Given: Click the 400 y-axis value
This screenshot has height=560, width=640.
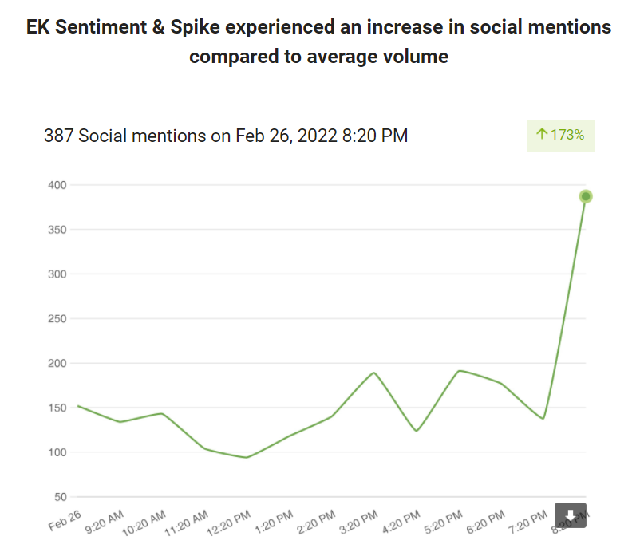Looking at the screenshot, I should 57,185.
